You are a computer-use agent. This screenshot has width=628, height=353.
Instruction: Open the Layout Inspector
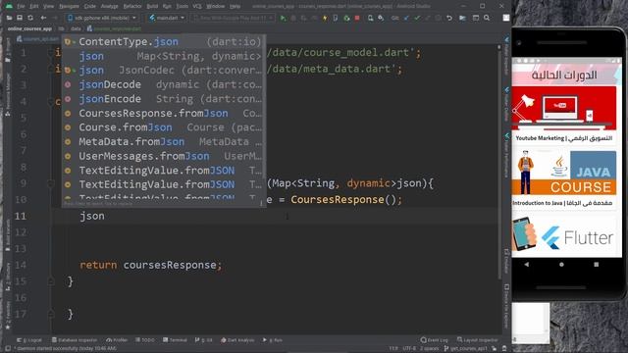[x=478, y=340]
